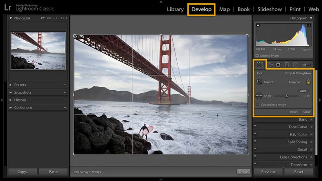Enable the Constrain to Image checkbox
This screenshot has width=322, height=181.
[x=258, y=105]
